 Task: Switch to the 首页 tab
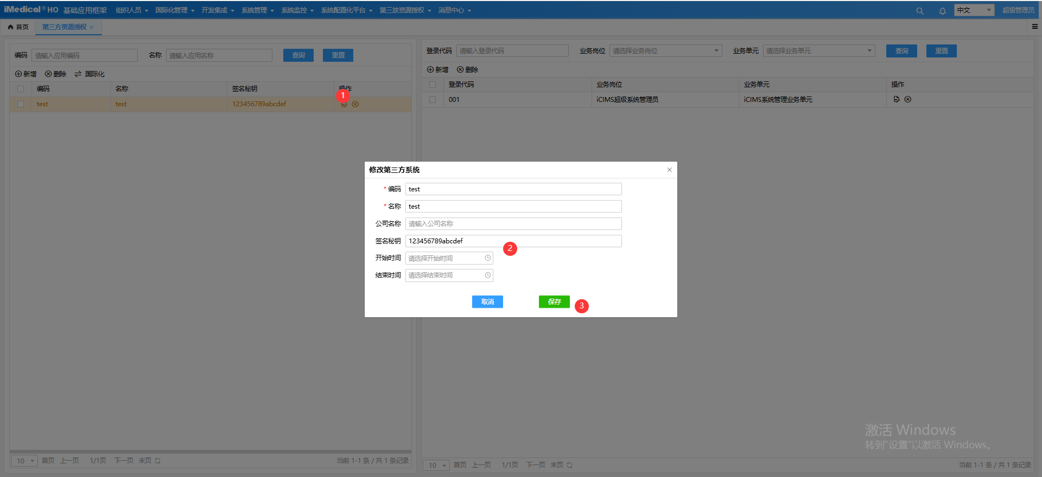coord(18,27)
